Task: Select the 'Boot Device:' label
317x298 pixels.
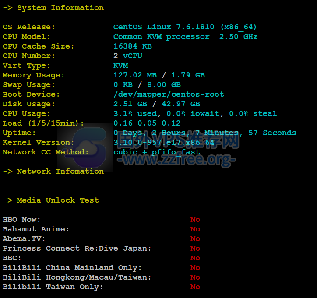Action: tap(31, 95)
